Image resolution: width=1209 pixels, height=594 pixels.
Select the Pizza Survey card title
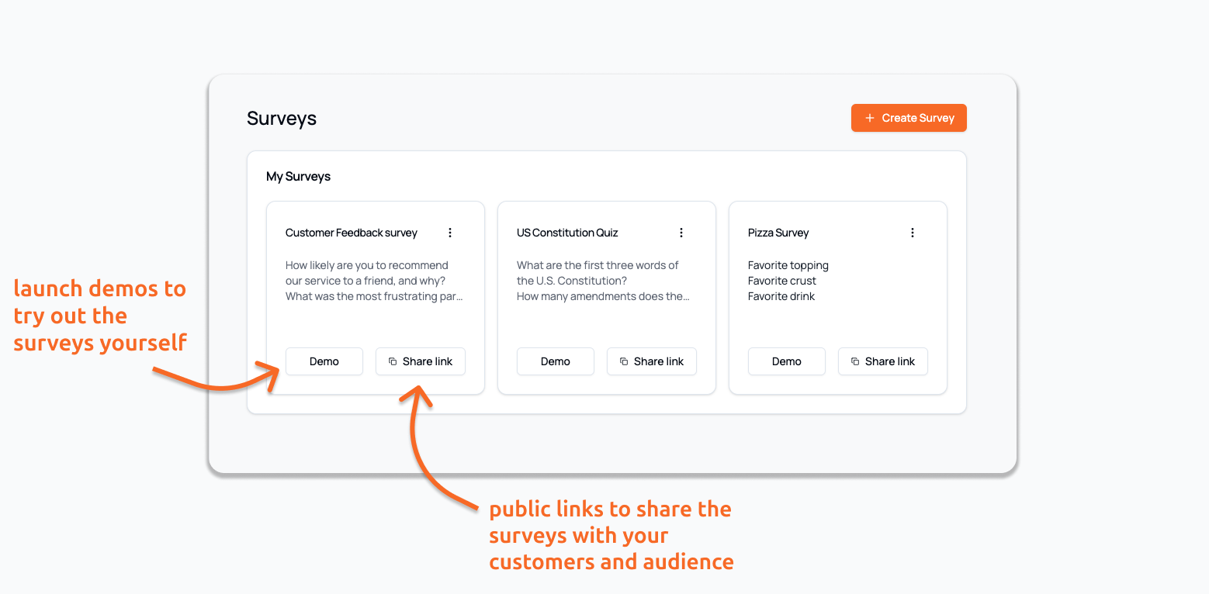778,233
